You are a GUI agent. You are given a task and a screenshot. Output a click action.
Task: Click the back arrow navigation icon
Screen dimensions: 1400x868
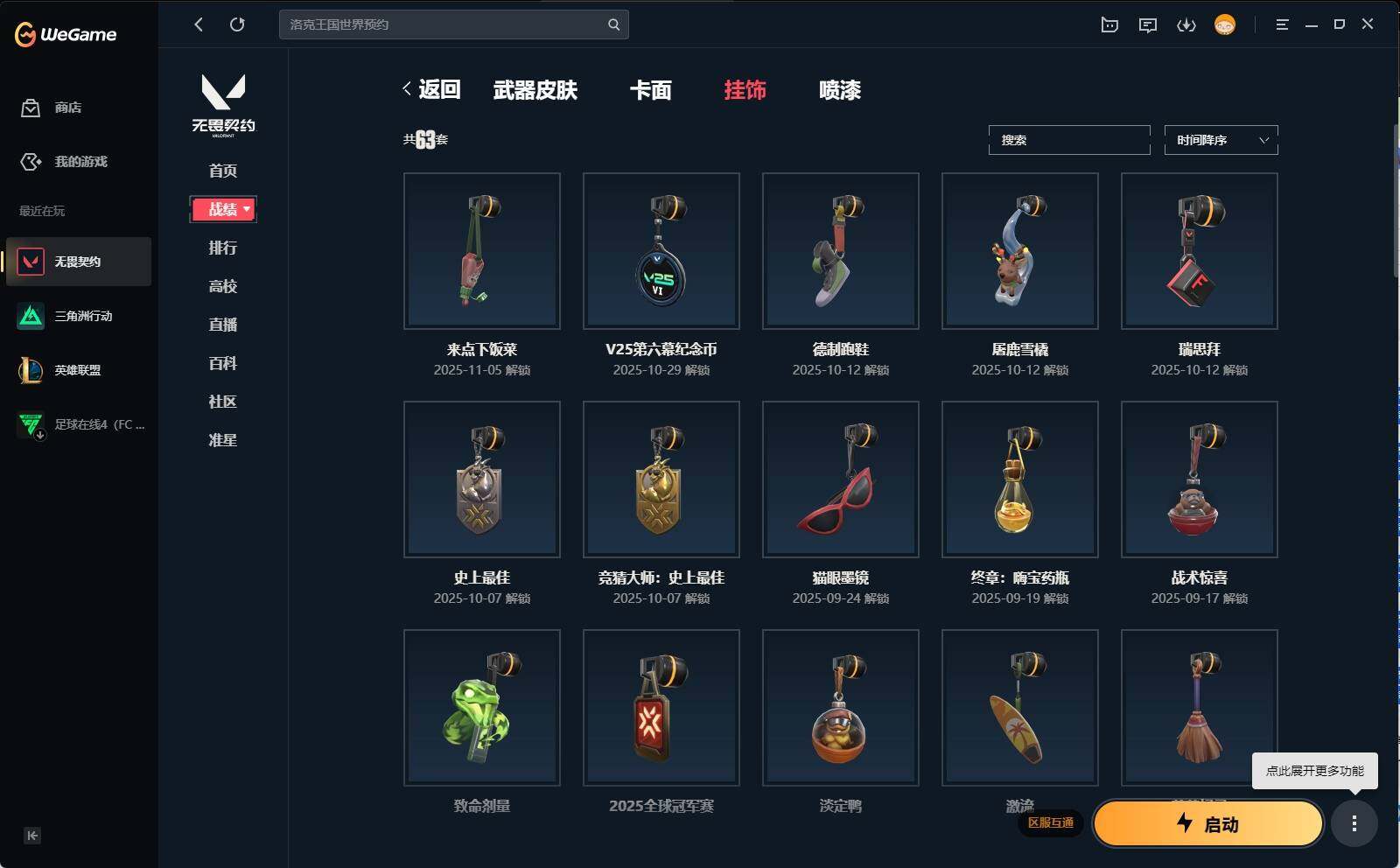[199, 24]
